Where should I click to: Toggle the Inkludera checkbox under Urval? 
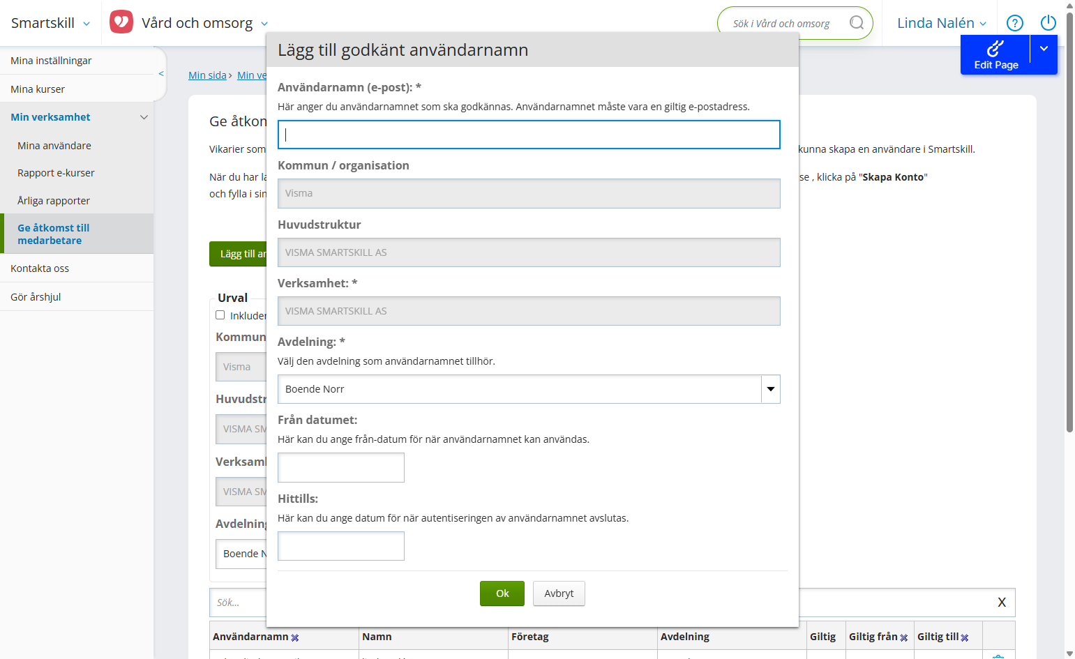pos(220,315)
